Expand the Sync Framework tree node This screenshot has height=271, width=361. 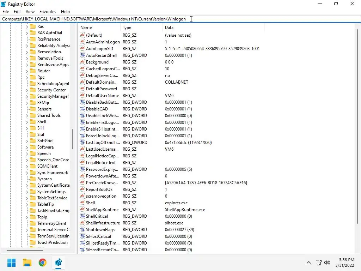click(27, 173)
